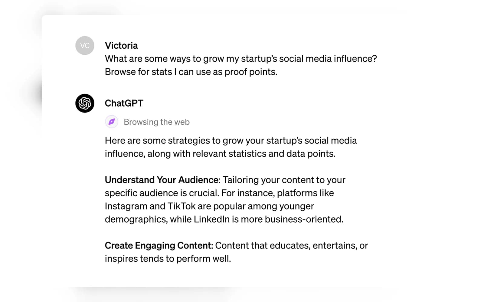Image resolution: width=484 pixels, height=302 pixels.
Task: Click Victoria's question about social media influence
Action: click(241, 59)
